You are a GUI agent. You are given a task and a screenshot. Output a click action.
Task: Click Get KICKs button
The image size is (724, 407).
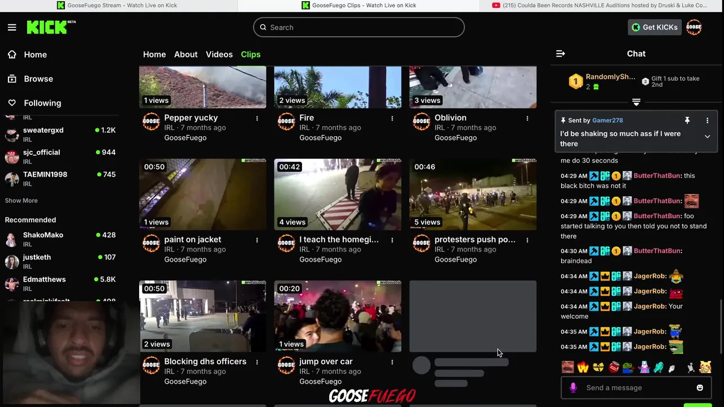tap(654, 27)
